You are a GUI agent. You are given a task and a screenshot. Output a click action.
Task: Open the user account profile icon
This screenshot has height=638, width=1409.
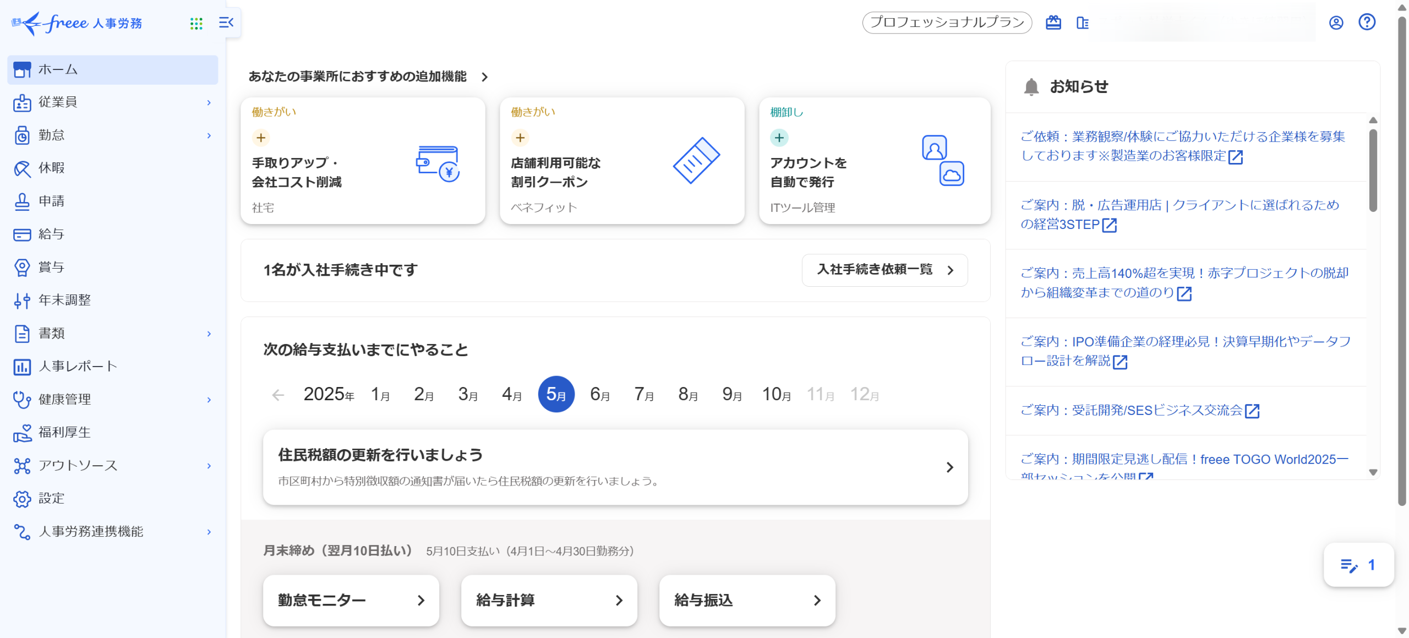click(x=1336, y=23)
